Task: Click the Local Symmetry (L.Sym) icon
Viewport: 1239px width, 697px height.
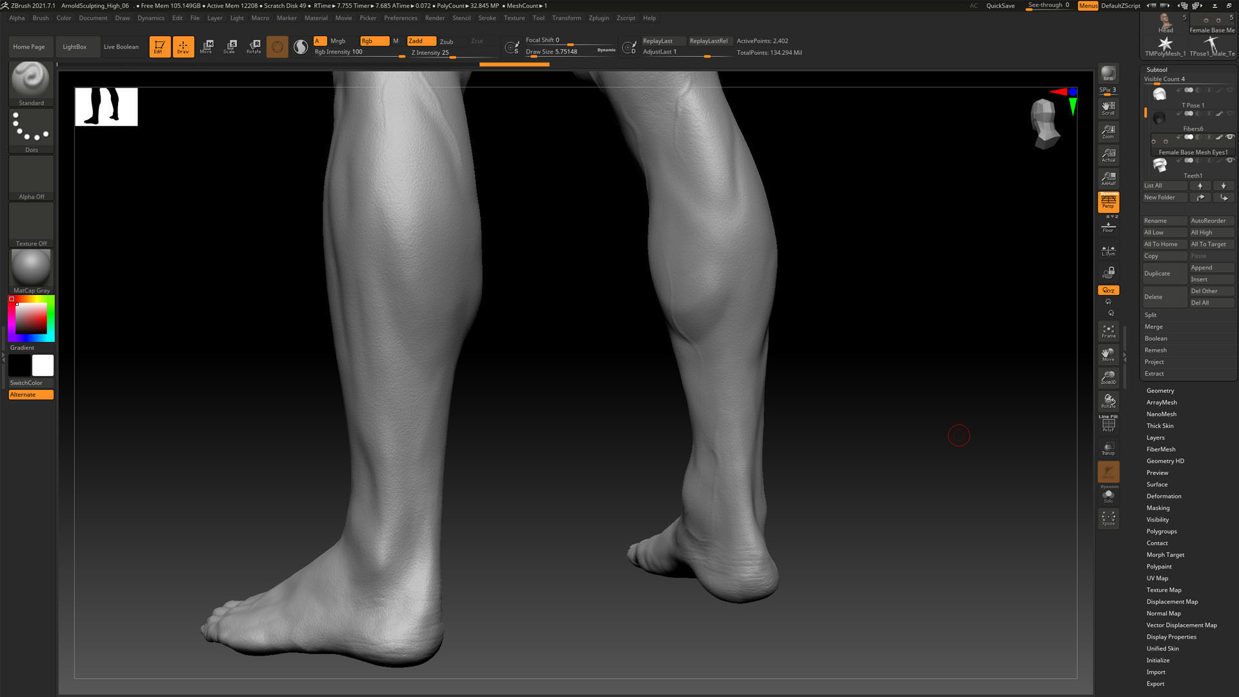Action: point(1108,250)
